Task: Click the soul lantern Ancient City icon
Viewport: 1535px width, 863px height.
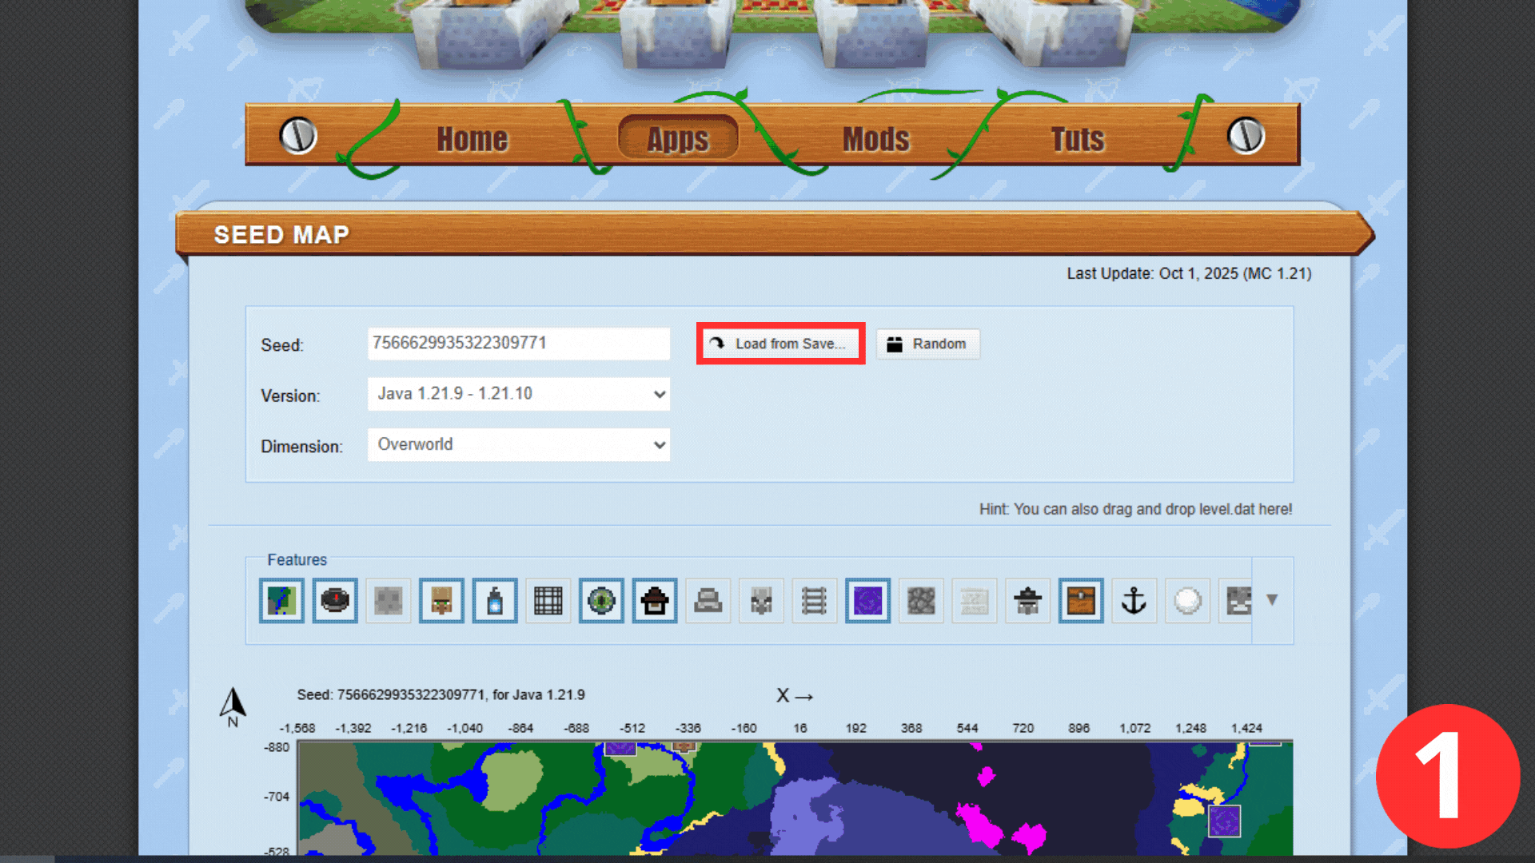Action: [x=495, y=600]
